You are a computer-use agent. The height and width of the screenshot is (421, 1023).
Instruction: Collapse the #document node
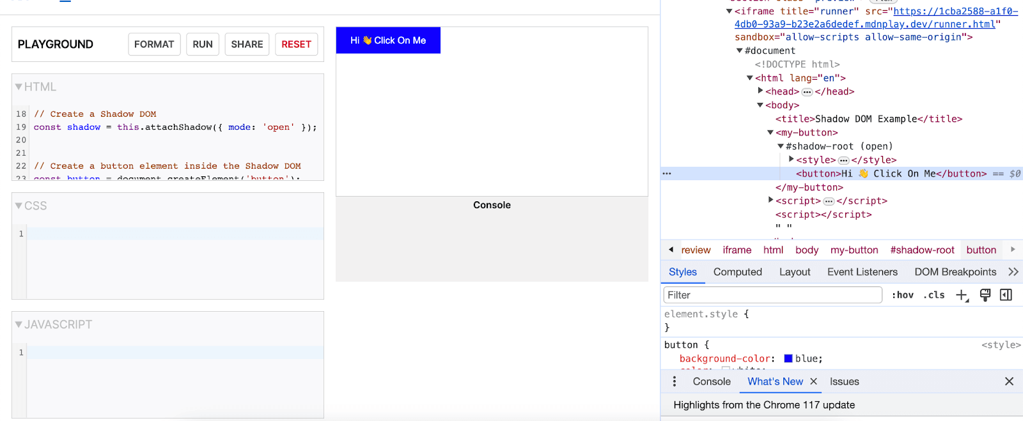point(739,50)
